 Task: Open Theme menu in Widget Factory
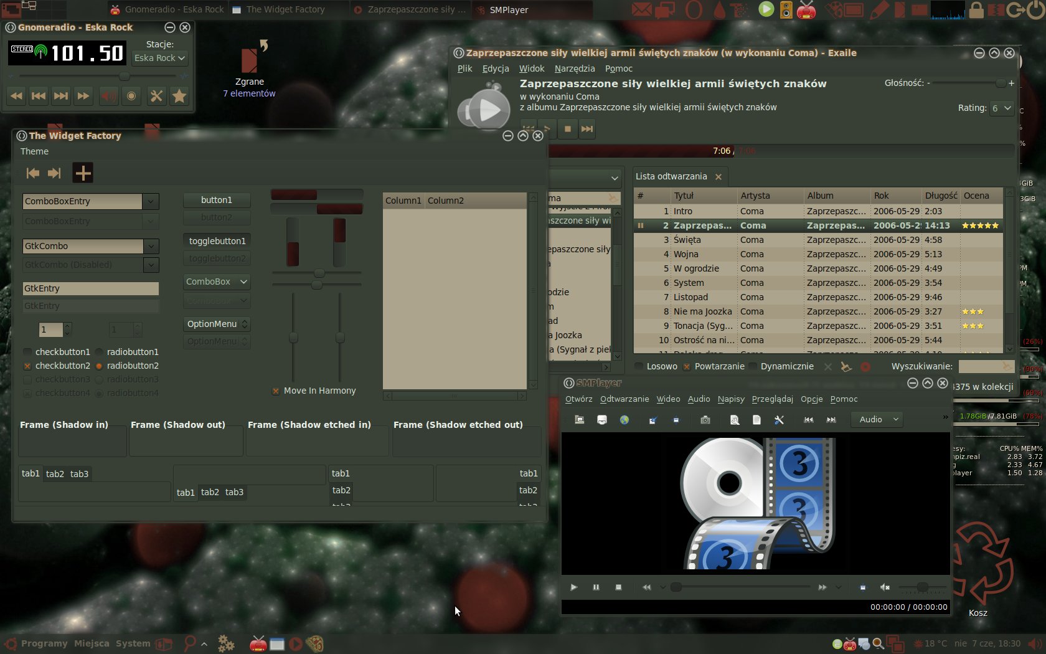click(34, 151)
